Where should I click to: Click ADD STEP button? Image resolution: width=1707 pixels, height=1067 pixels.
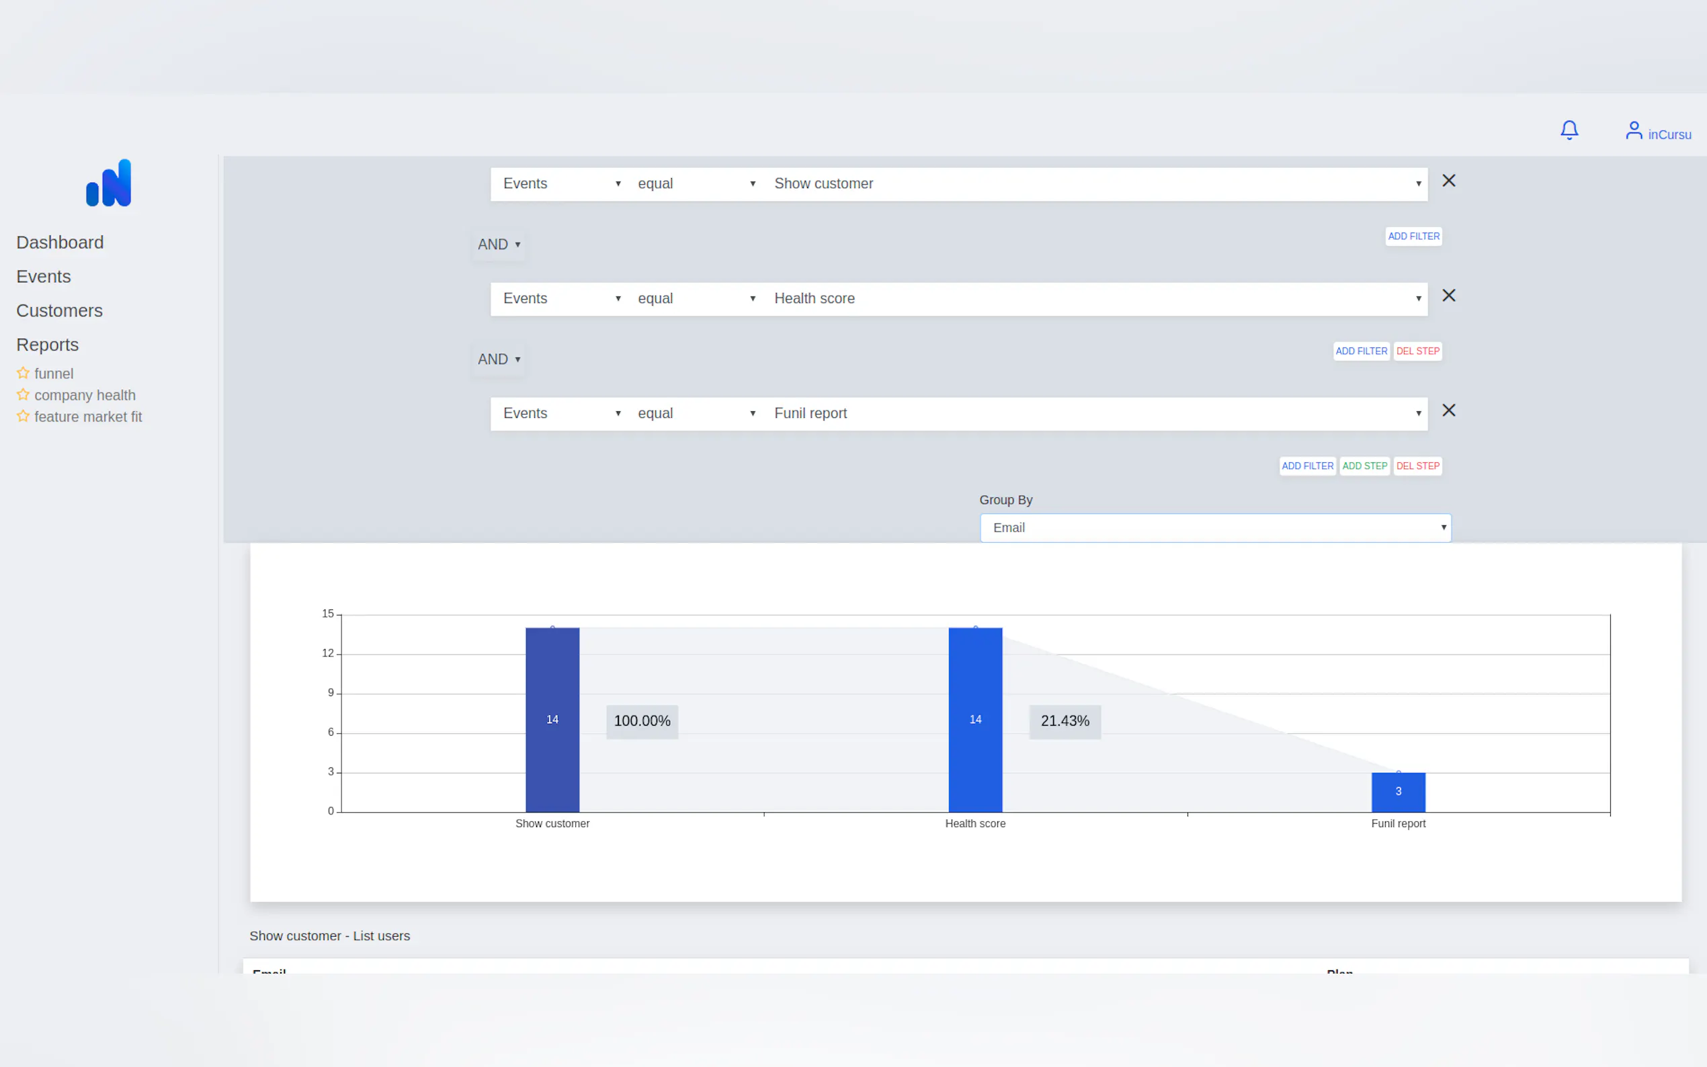click(1364, 466)
